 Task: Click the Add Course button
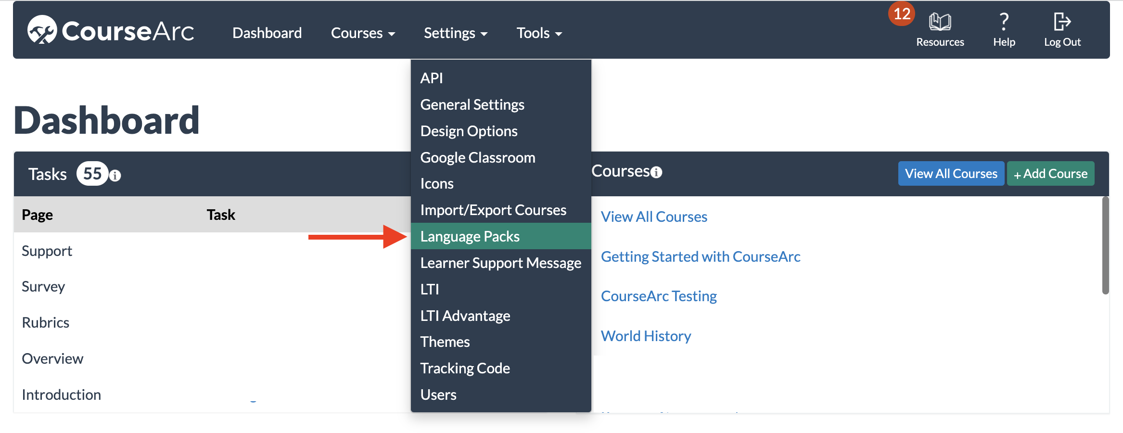tap(1050, 174)
